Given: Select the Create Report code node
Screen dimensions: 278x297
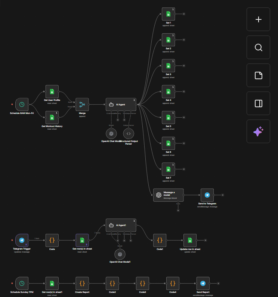Looking at the screenshot, I should 82,284.
